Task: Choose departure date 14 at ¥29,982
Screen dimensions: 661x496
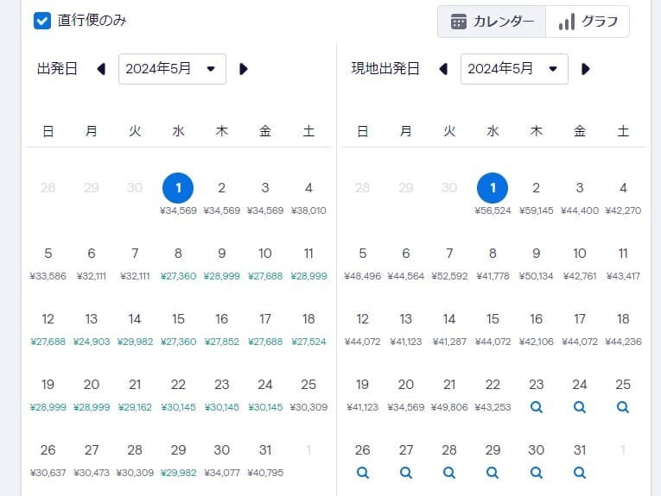Action: (135, 330)
